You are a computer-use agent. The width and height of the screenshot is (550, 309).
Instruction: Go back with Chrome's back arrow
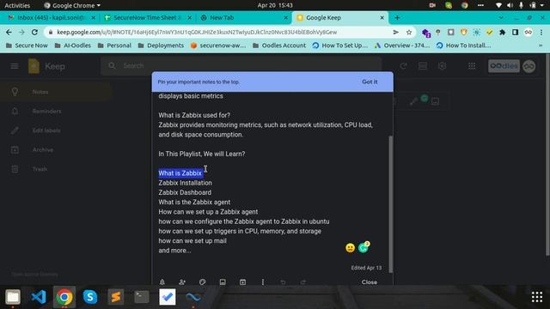click(9, 33)
